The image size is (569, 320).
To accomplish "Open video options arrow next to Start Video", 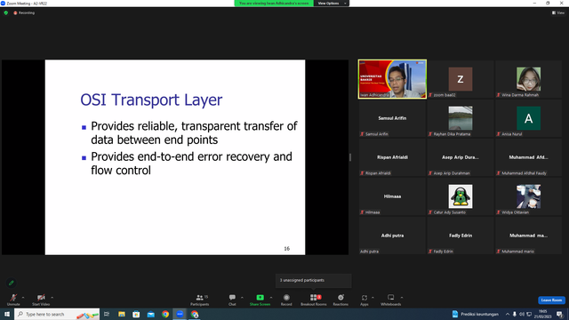I will (x=52, y=298).
